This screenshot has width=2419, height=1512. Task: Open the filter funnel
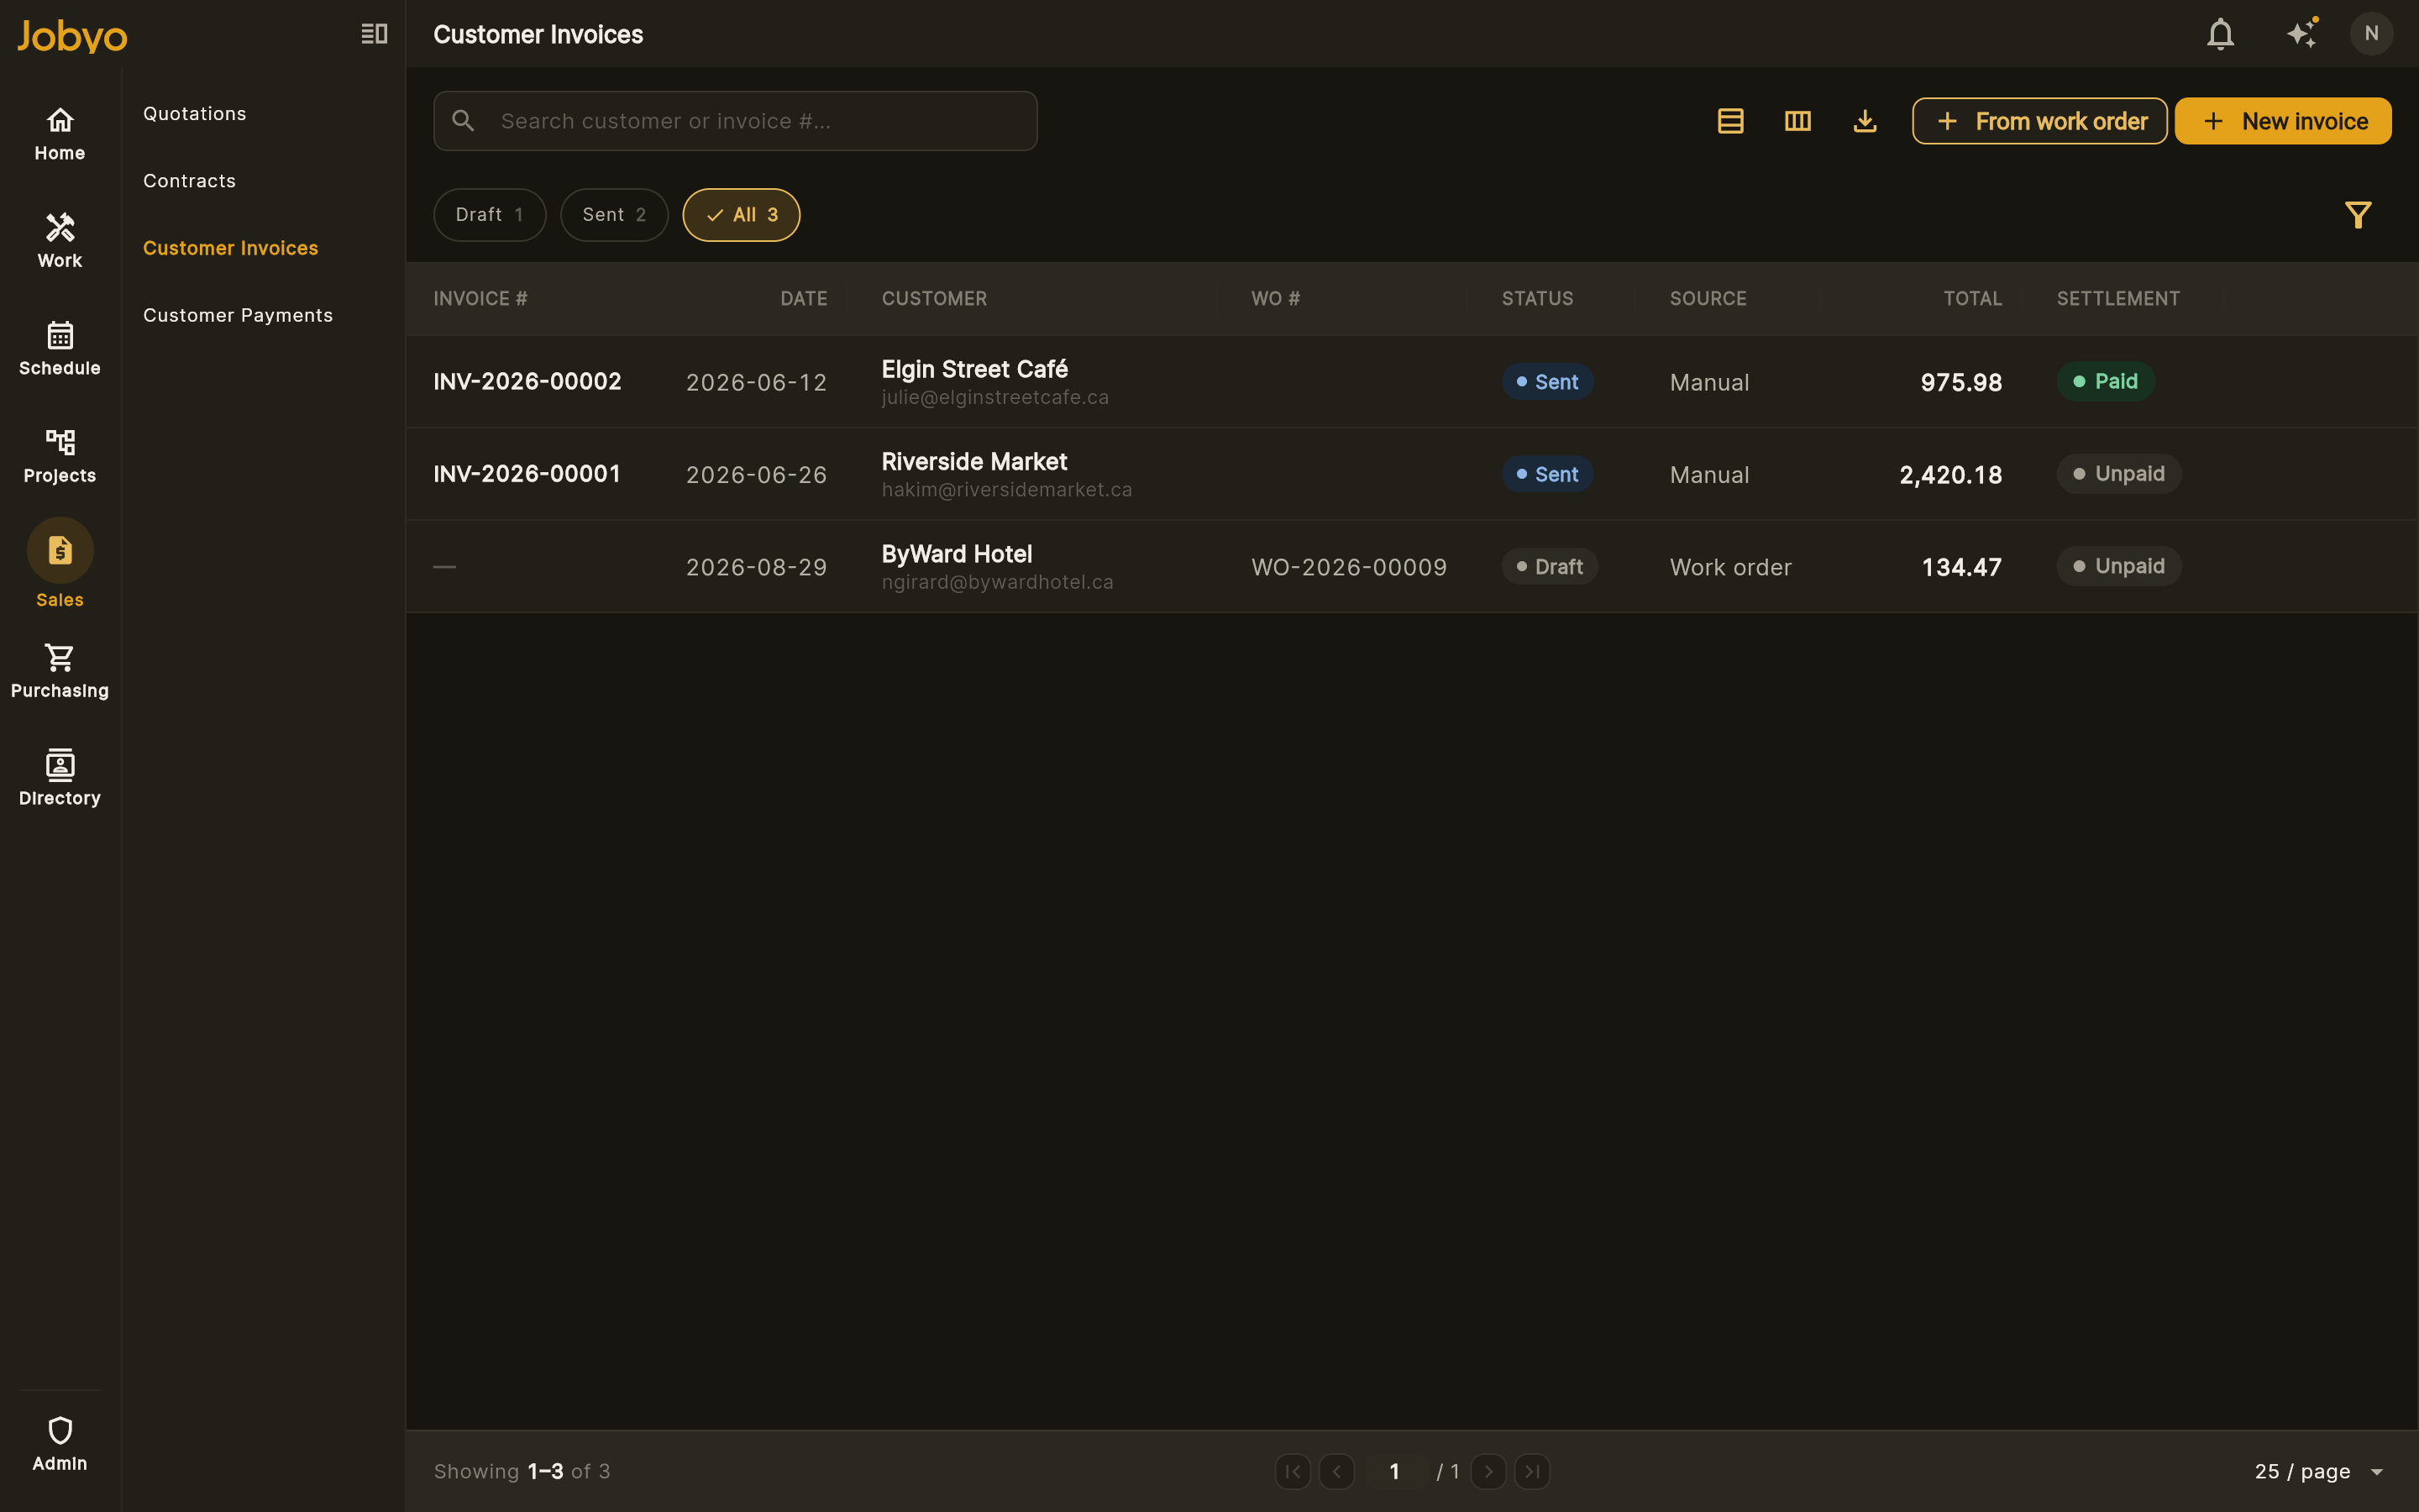click(x=2358, y=215)
